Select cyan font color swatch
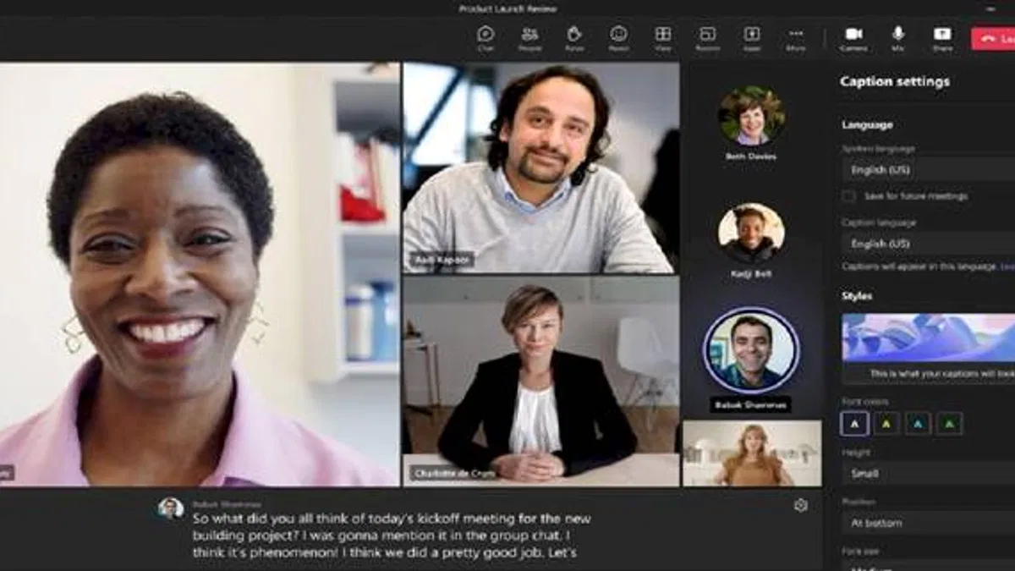 pyautogui.click(x=918, y=424)
